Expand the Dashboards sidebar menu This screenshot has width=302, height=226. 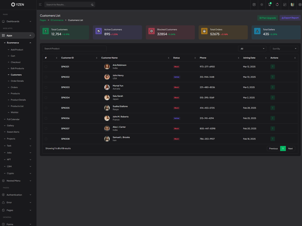(x=17, y=21)
